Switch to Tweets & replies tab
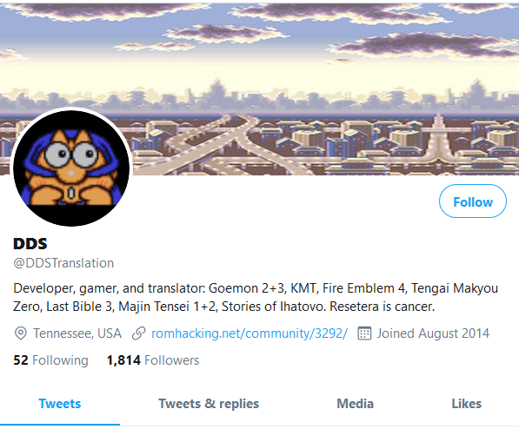The width and height of the screenshot is (519, 429). tap(209, 404)
